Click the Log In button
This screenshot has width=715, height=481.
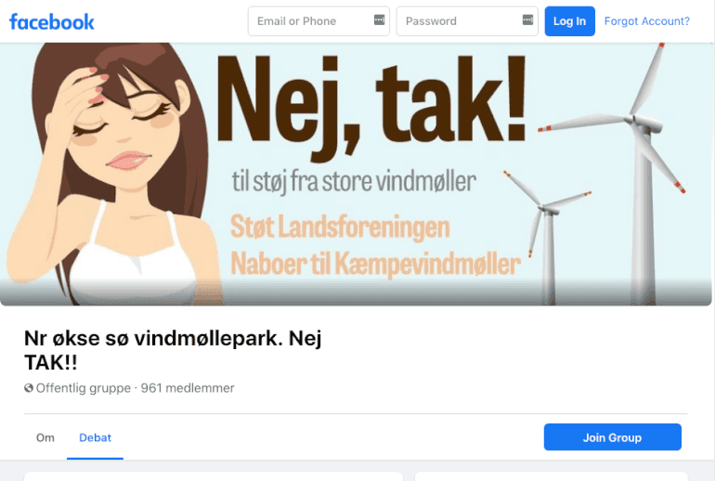569,21
